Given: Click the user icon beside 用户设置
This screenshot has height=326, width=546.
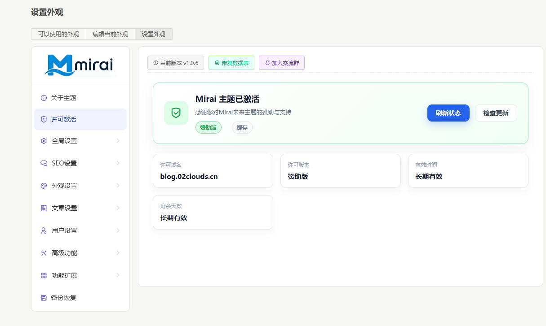Looking at the screenshot, I should coord(44,230).
